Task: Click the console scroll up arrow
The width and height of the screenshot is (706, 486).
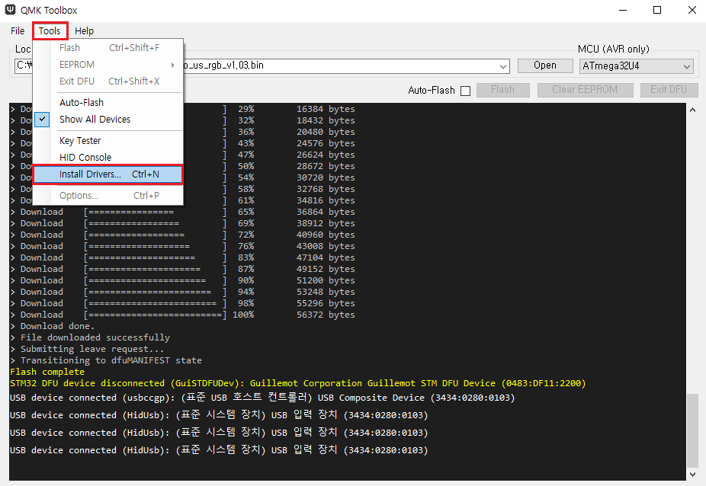Action: (x=692, y=110)
